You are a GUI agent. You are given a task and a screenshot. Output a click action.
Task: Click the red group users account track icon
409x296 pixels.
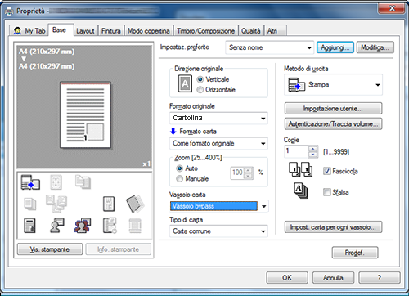pos(83,226)
